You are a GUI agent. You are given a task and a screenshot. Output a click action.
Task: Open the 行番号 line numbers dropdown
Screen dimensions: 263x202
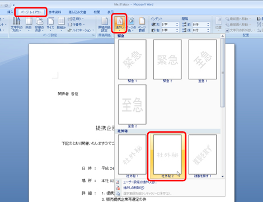[76, 25]
